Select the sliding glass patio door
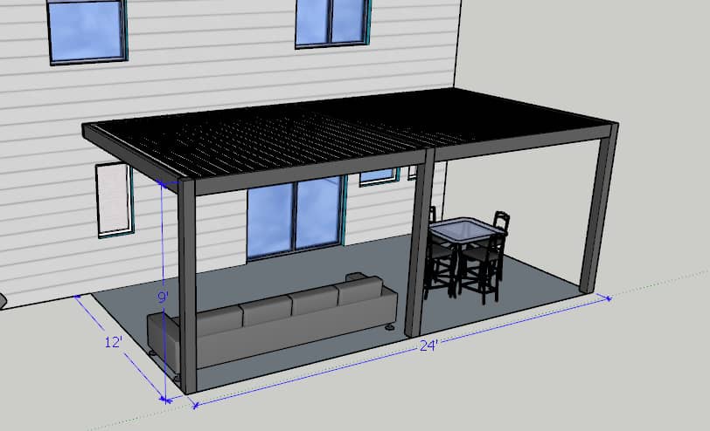710x431 pixels. click(294, 220)
